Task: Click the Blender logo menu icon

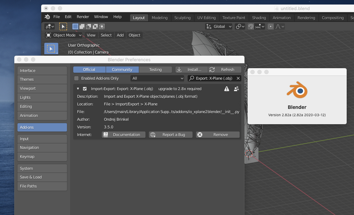Action: click(x=47, y=17)
